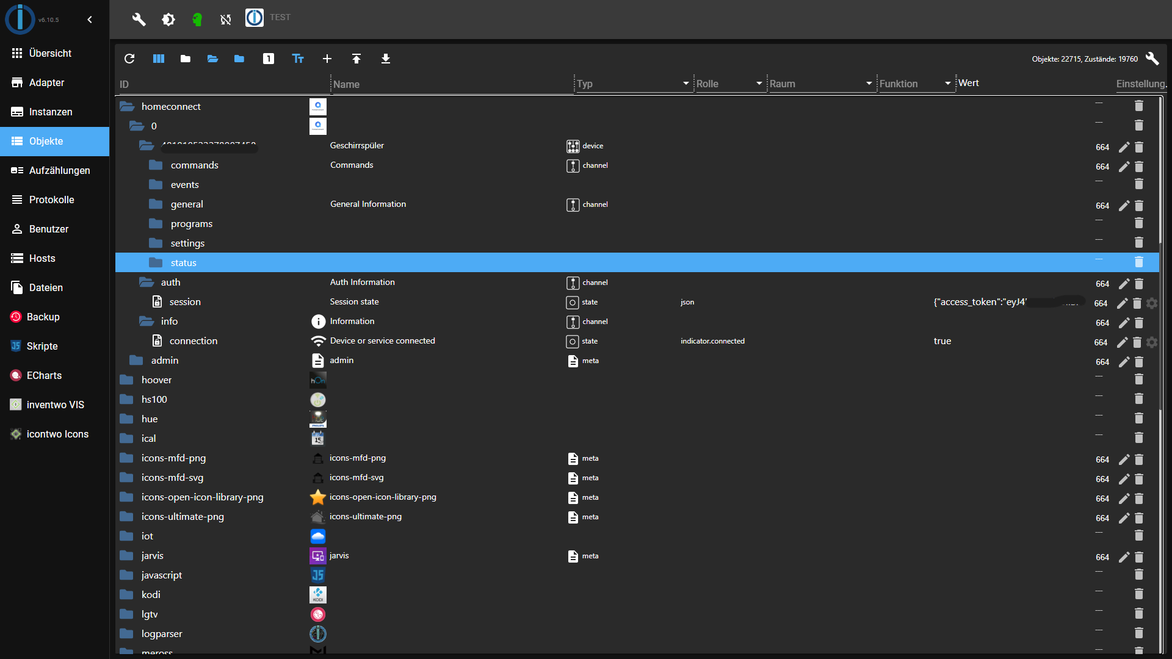This screenshot has height=659, width=1172.
Task: Open inventwo VIS in the sidebar
Action: (x=55, y=405)
